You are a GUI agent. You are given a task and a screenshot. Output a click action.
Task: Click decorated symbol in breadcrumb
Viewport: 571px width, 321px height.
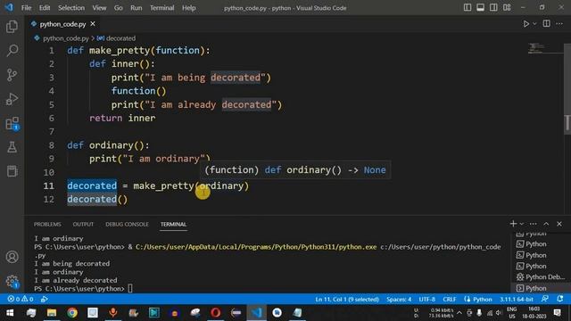click(120, 38)
